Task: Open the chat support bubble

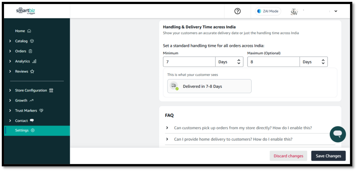Action: [337, 134]
